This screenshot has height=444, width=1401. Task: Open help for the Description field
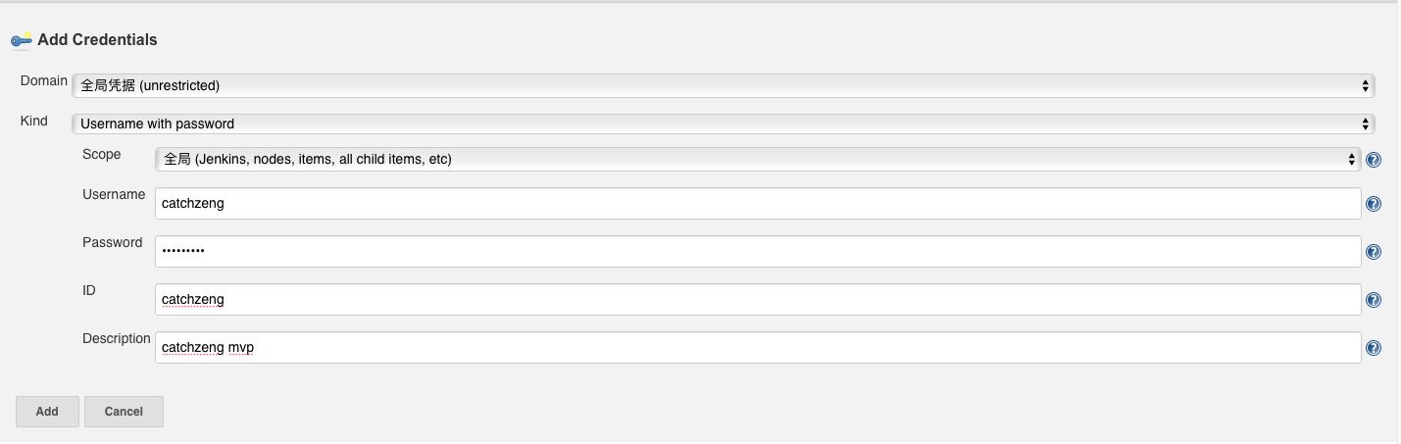tap(1374, 348)
